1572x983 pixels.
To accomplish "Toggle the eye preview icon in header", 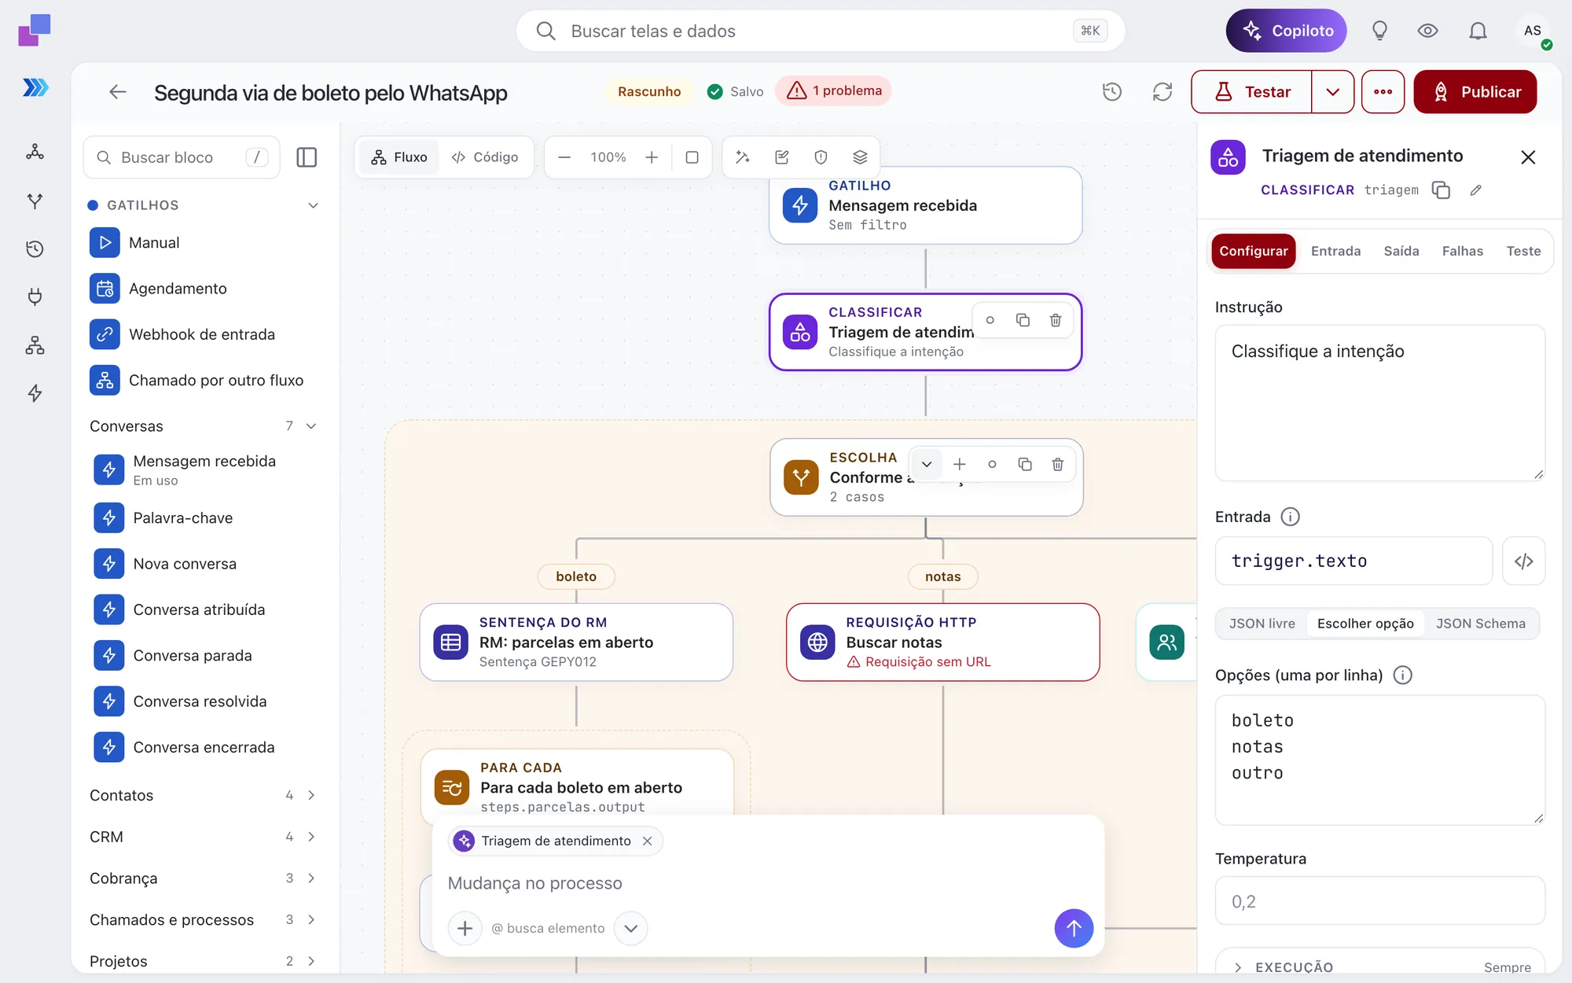I will click(x=1427, y=31).
